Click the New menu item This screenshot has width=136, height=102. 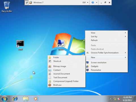click(107, 58)
